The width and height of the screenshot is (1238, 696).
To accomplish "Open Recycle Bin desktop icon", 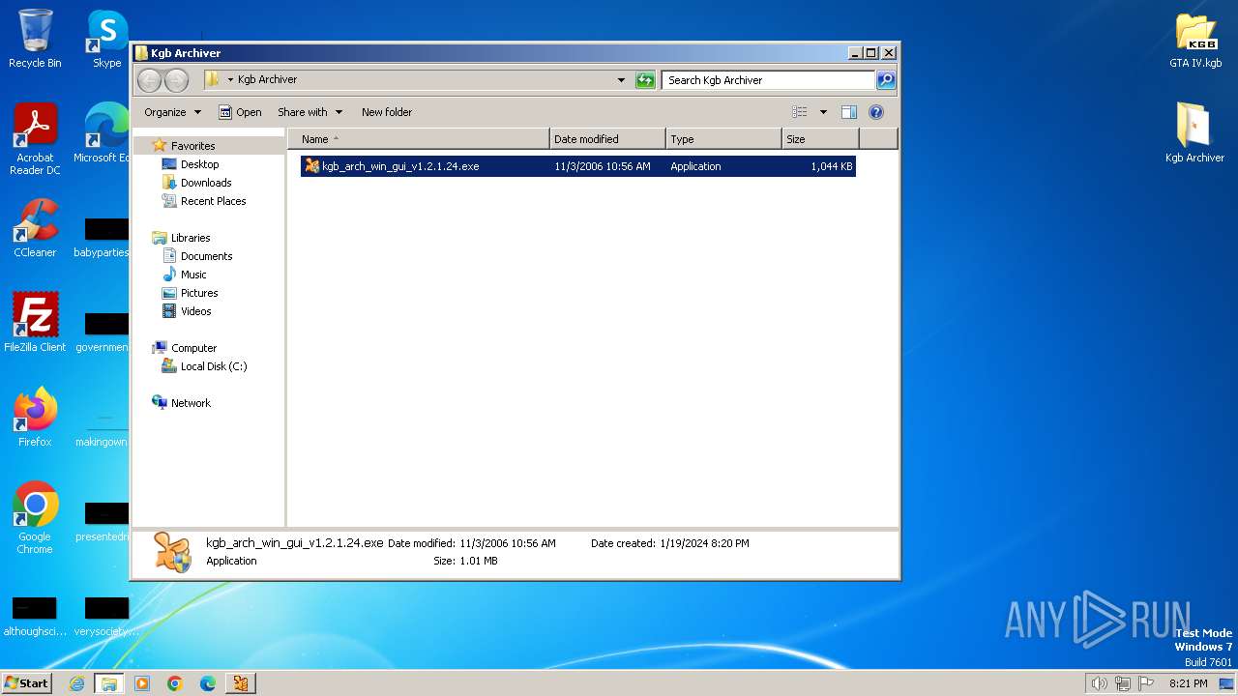I will 35,39.
